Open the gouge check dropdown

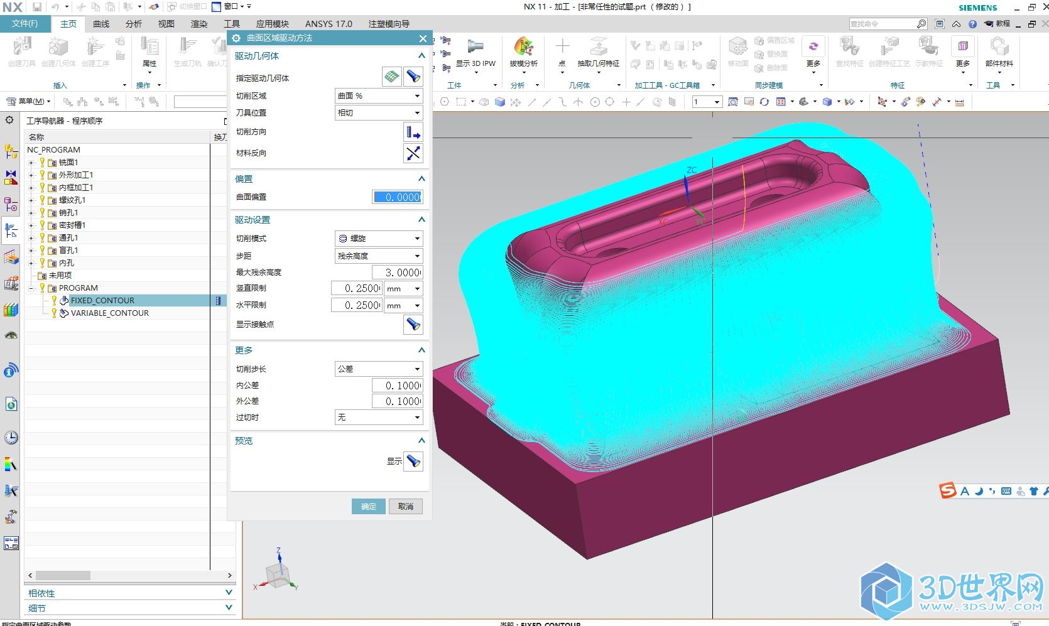click(379, 418)
